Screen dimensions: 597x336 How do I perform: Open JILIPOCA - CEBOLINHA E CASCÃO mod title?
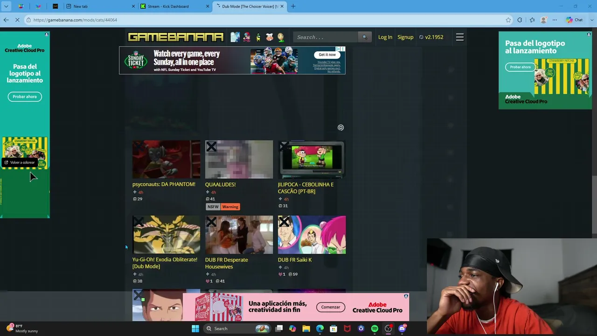pos(305,188)
